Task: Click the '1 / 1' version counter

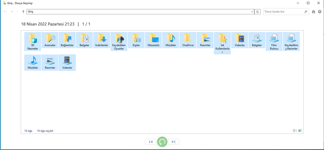Action: [x=86, y=24]
